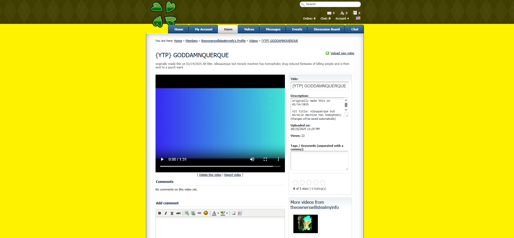Click the Members breadcrumb link
This screenshot has width=514, height=238.
pyautogui.click(x=191, y=41)
